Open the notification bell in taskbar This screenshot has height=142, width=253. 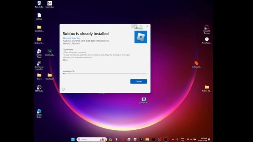pos(209,139)
